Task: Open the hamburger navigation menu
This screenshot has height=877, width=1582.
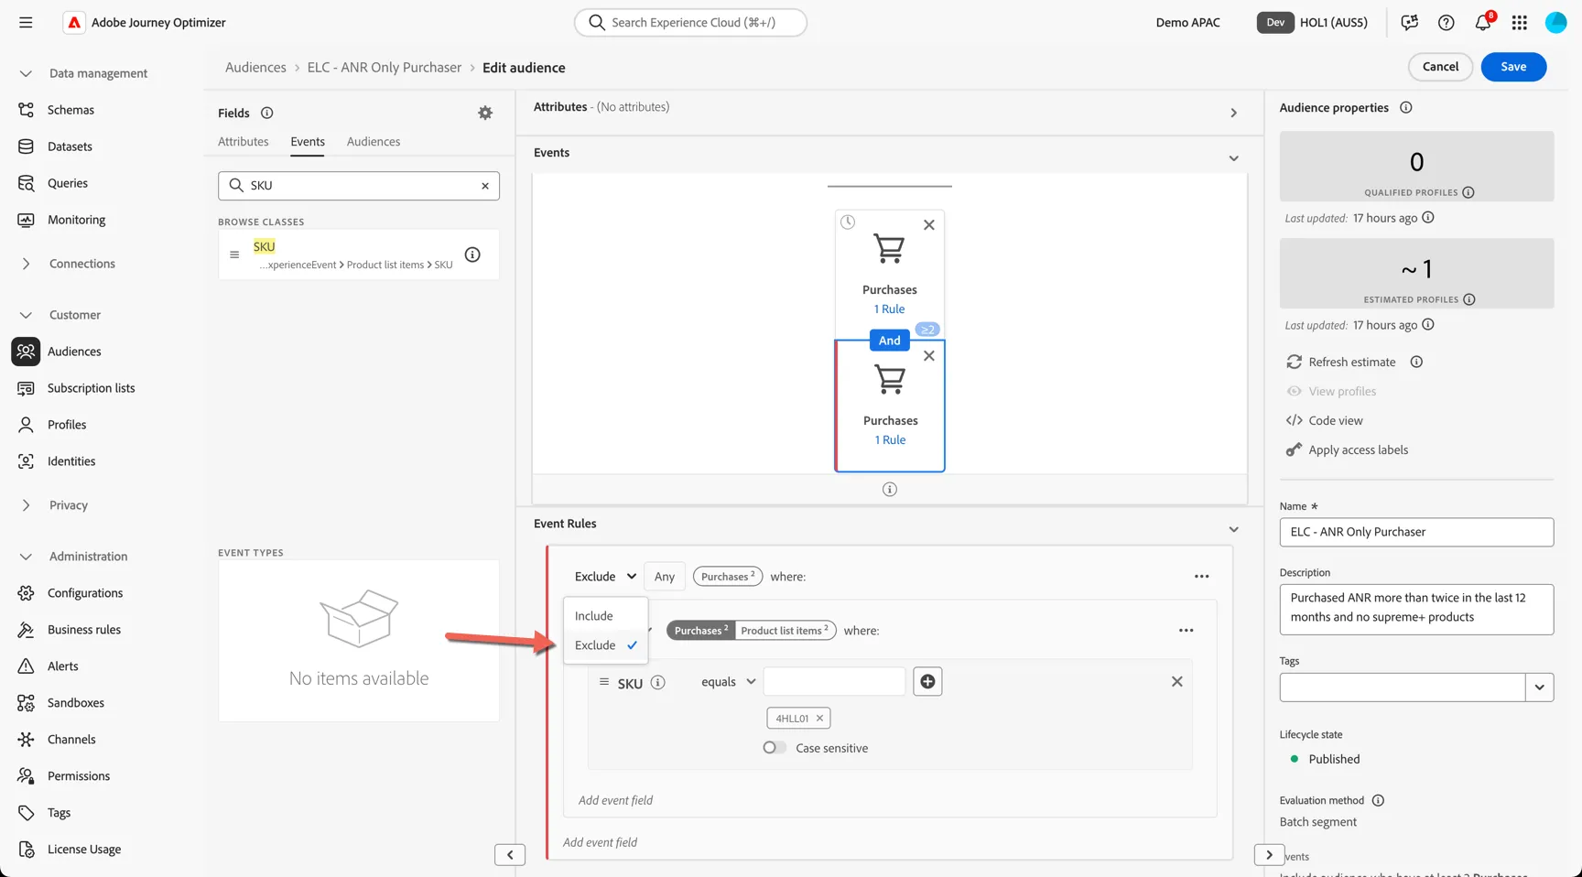Action: click(26, 22)
